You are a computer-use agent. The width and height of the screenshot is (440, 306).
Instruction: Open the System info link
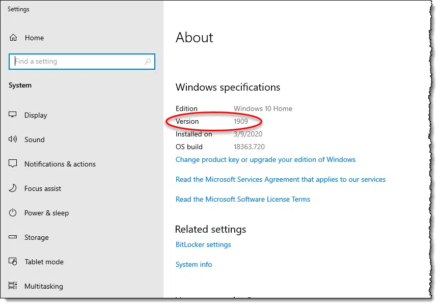click(x=194, y=264)
